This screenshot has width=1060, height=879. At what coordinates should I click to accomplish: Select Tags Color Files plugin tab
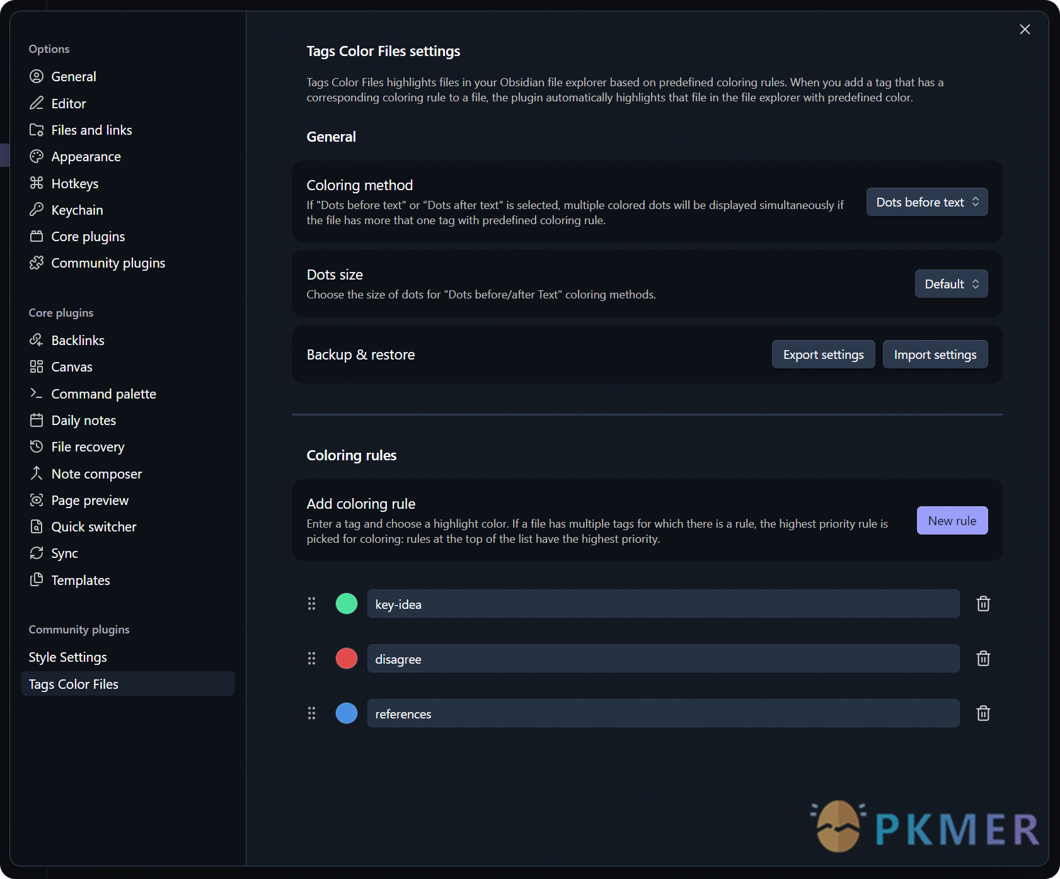128,684
